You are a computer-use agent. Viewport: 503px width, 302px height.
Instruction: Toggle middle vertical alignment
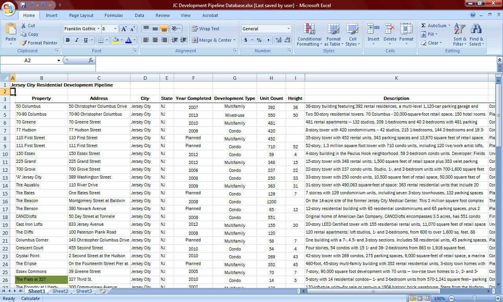155,29
